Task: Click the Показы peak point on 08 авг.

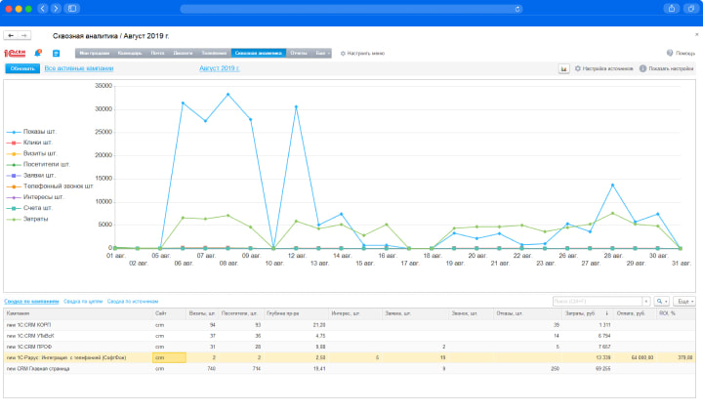Action: pos(228,95)
